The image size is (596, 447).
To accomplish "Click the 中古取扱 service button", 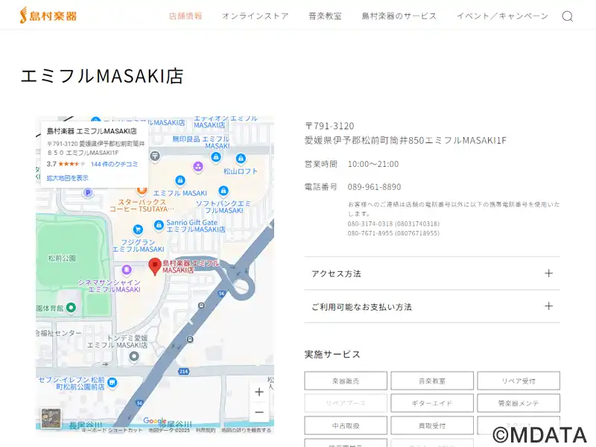I will click(x=346, y=425).
